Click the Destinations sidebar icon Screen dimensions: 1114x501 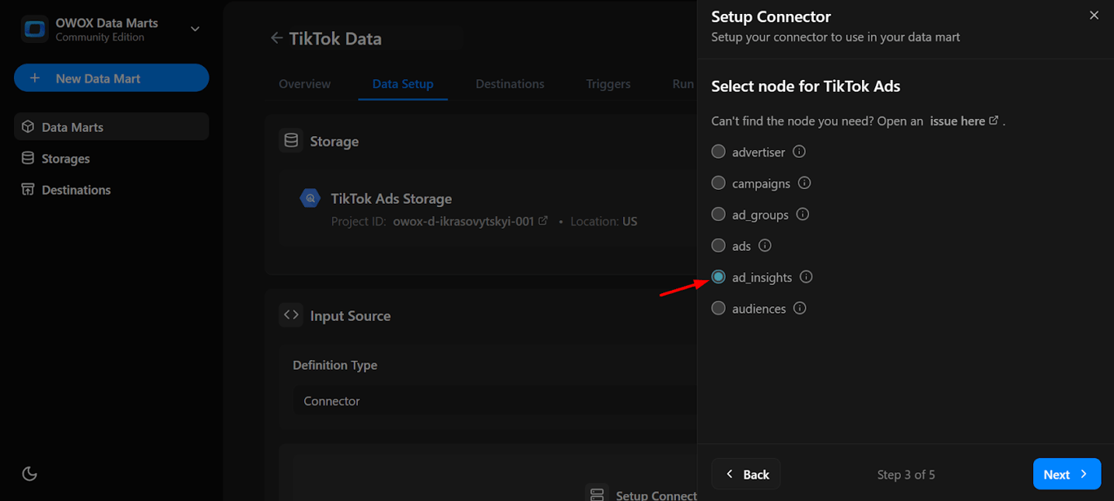[28, 190]
